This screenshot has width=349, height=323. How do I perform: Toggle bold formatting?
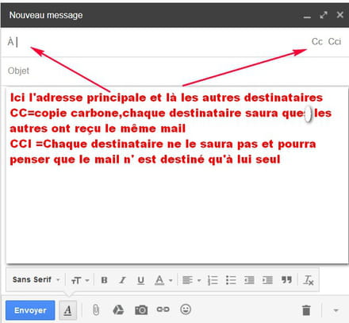pos(104,280)
